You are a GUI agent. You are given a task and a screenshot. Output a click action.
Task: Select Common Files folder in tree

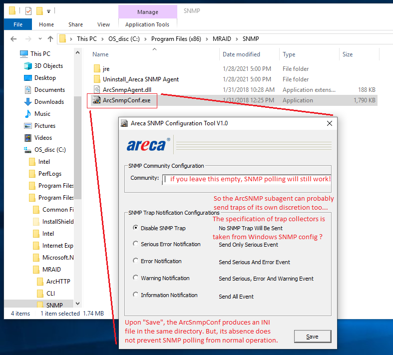pyautogui.click(x=53, y=209)
